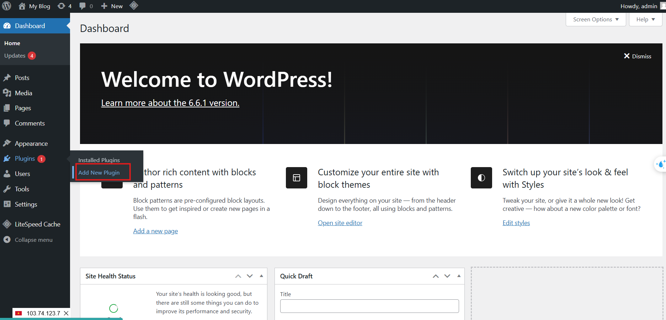Viewport: 666px width, 320px height.
Task: Open LiteSpeed Cache menu label
Action: click(38, 224)
